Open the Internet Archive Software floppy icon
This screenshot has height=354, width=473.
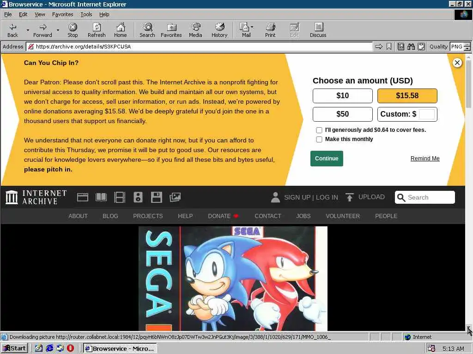coord(157,197)
